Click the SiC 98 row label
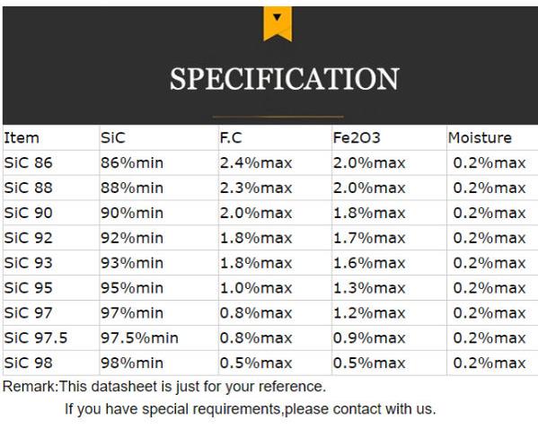The width and height of the screenshot is (538, 438). (x=28, y=364)
